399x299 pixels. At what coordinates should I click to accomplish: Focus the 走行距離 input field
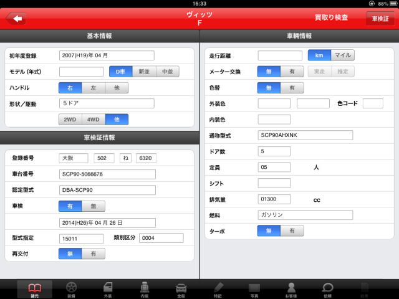click(x=280, y=55)
